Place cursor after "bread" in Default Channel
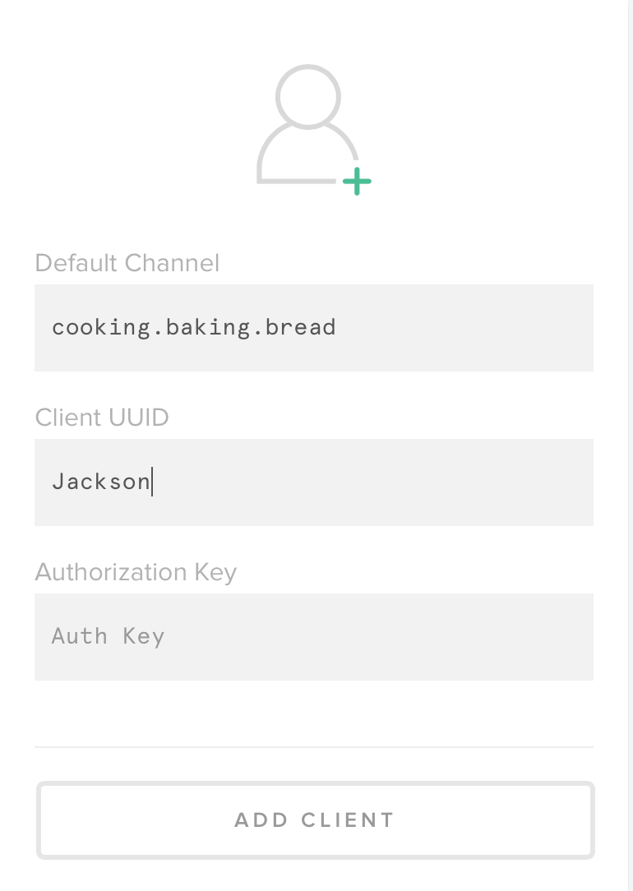Image resolution: width=633 pixels, height=891 pixels. coord(337,327)
